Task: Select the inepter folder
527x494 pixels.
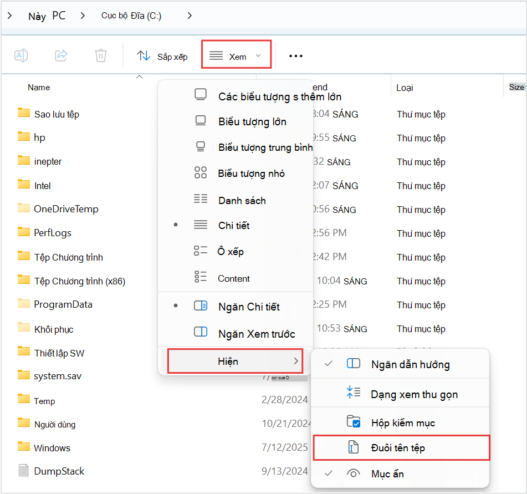Action: pyautogui.click(x=40, y=161)
